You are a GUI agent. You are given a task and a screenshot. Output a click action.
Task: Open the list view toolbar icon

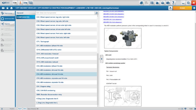click(152, 3)
